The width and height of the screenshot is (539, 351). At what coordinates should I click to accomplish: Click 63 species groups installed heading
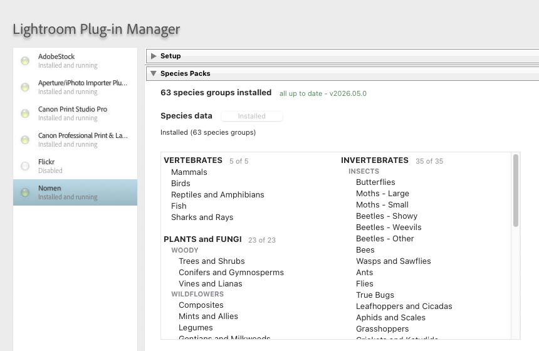click(216, 93)
